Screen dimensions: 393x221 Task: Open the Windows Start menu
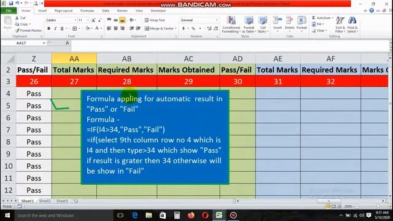[x=7, y=215]
